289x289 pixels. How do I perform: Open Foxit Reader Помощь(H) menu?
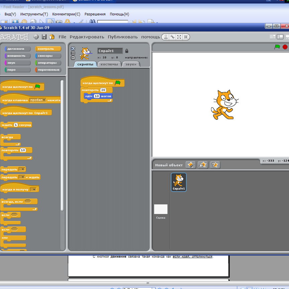click(119, 14)
